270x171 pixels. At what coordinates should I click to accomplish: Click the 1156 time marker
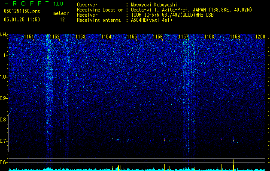pyautogui.click(x=158, y=37)
